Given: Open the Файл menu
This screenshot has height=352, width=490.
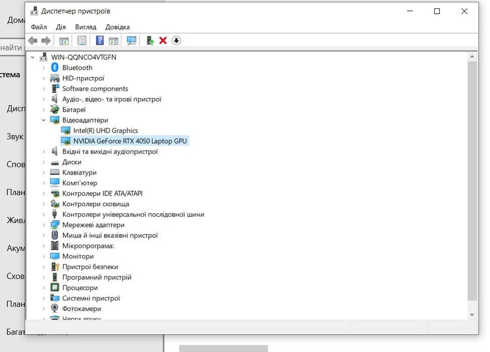Looking at the screenshot, I should tap(39, 27).
